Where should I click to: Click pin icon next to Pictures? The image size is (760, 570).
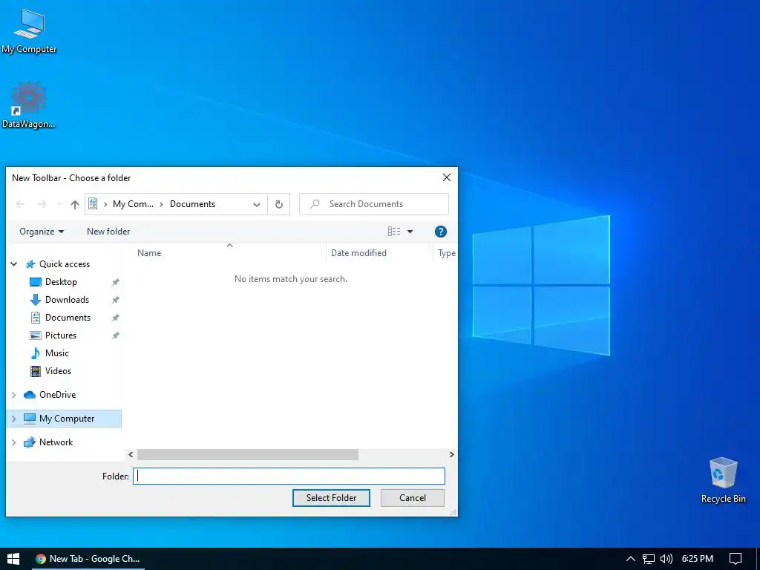115,335
